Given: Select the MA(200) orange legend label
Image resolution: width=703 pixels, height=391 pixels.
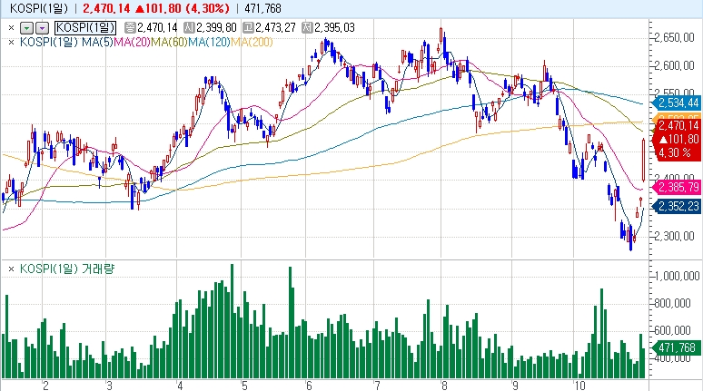Looking at the screenshot, I should pyautogui.click(x=252, y=41).
